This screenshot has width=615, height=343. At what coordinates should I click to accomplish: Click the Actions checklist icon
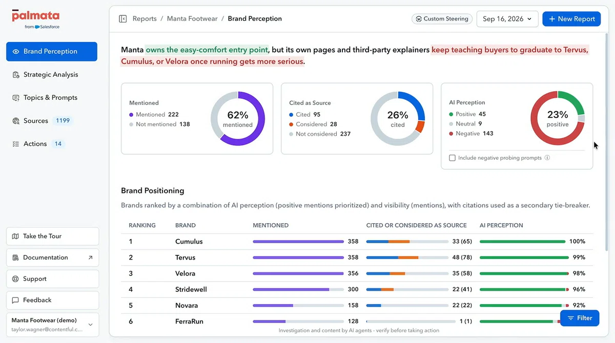[x=16, y=144]
